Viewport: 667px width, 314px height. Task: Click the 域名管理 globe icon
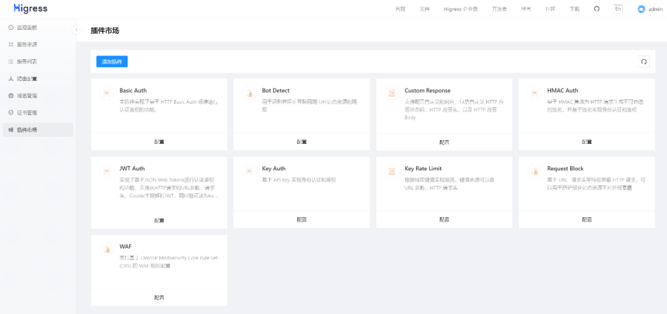click(11, 96)
